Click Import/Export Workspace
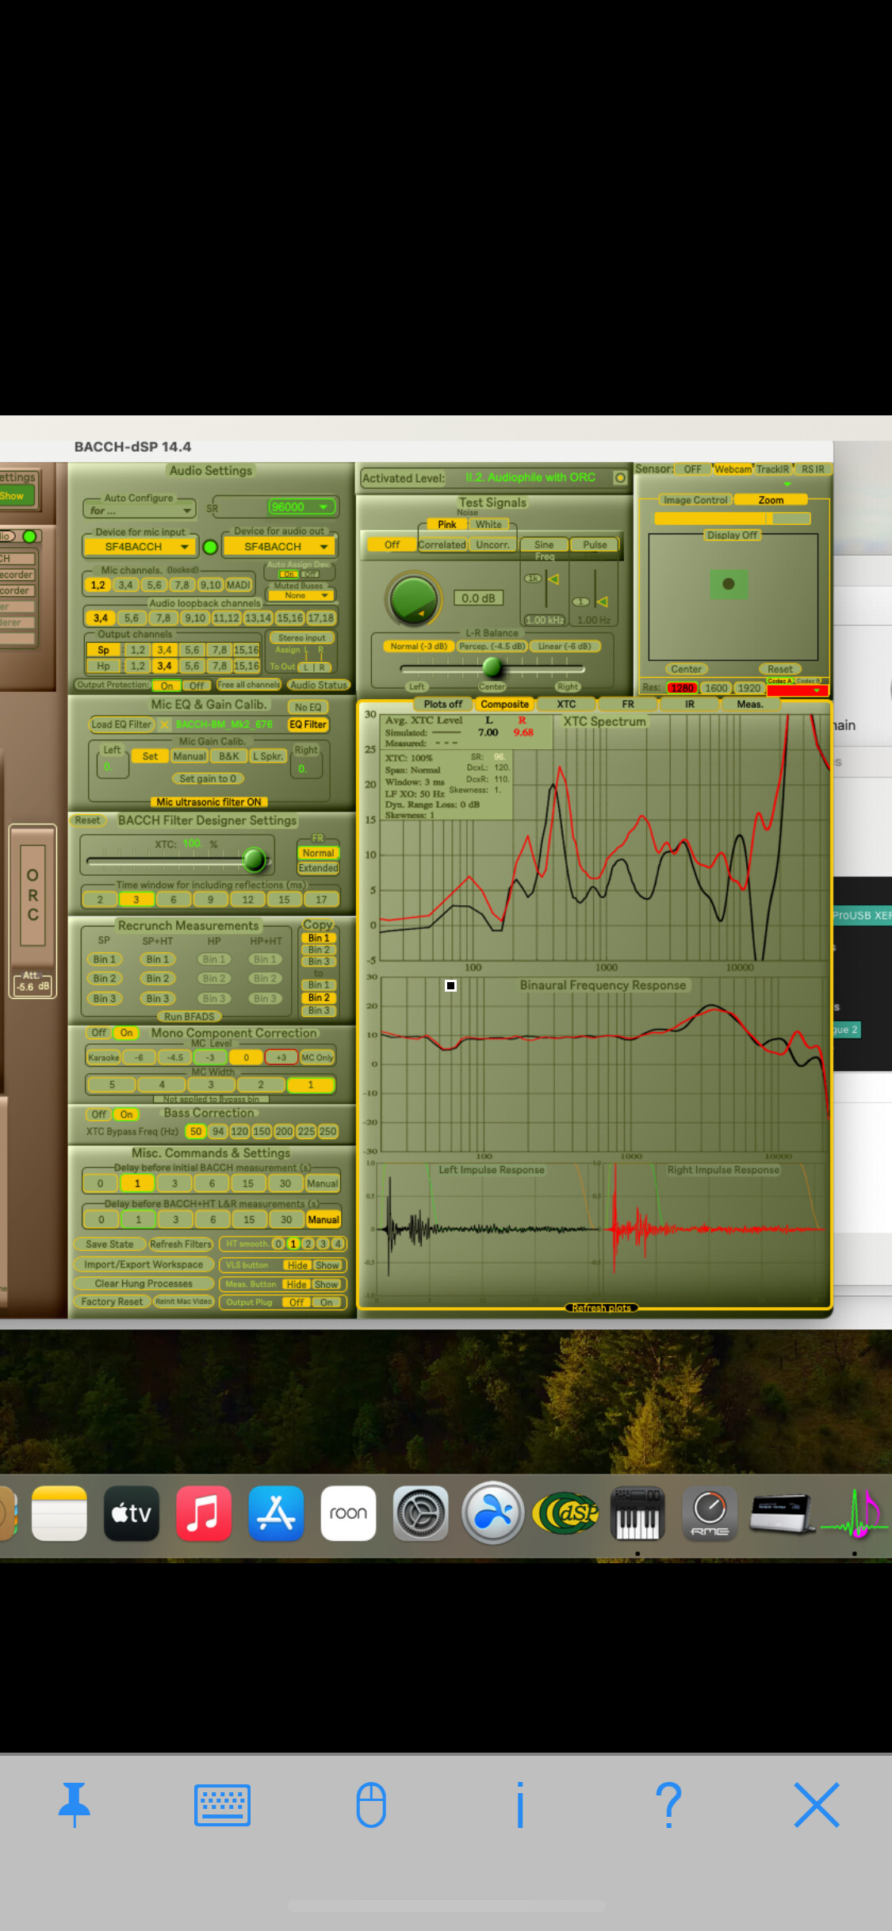 click(144, 1264)
